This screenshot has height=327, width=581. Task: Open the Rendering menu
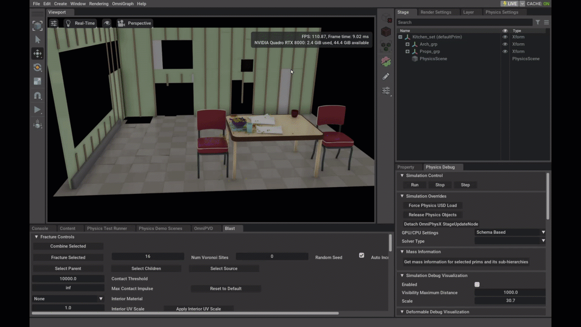pyautogui.click(x=98, y=4)
